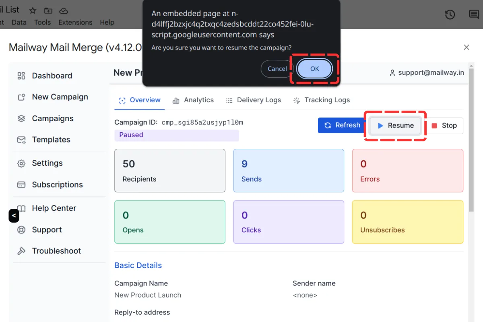Open the Help Center book icon
The height and width of the screenshot is (322, 483).
point(21,208)
